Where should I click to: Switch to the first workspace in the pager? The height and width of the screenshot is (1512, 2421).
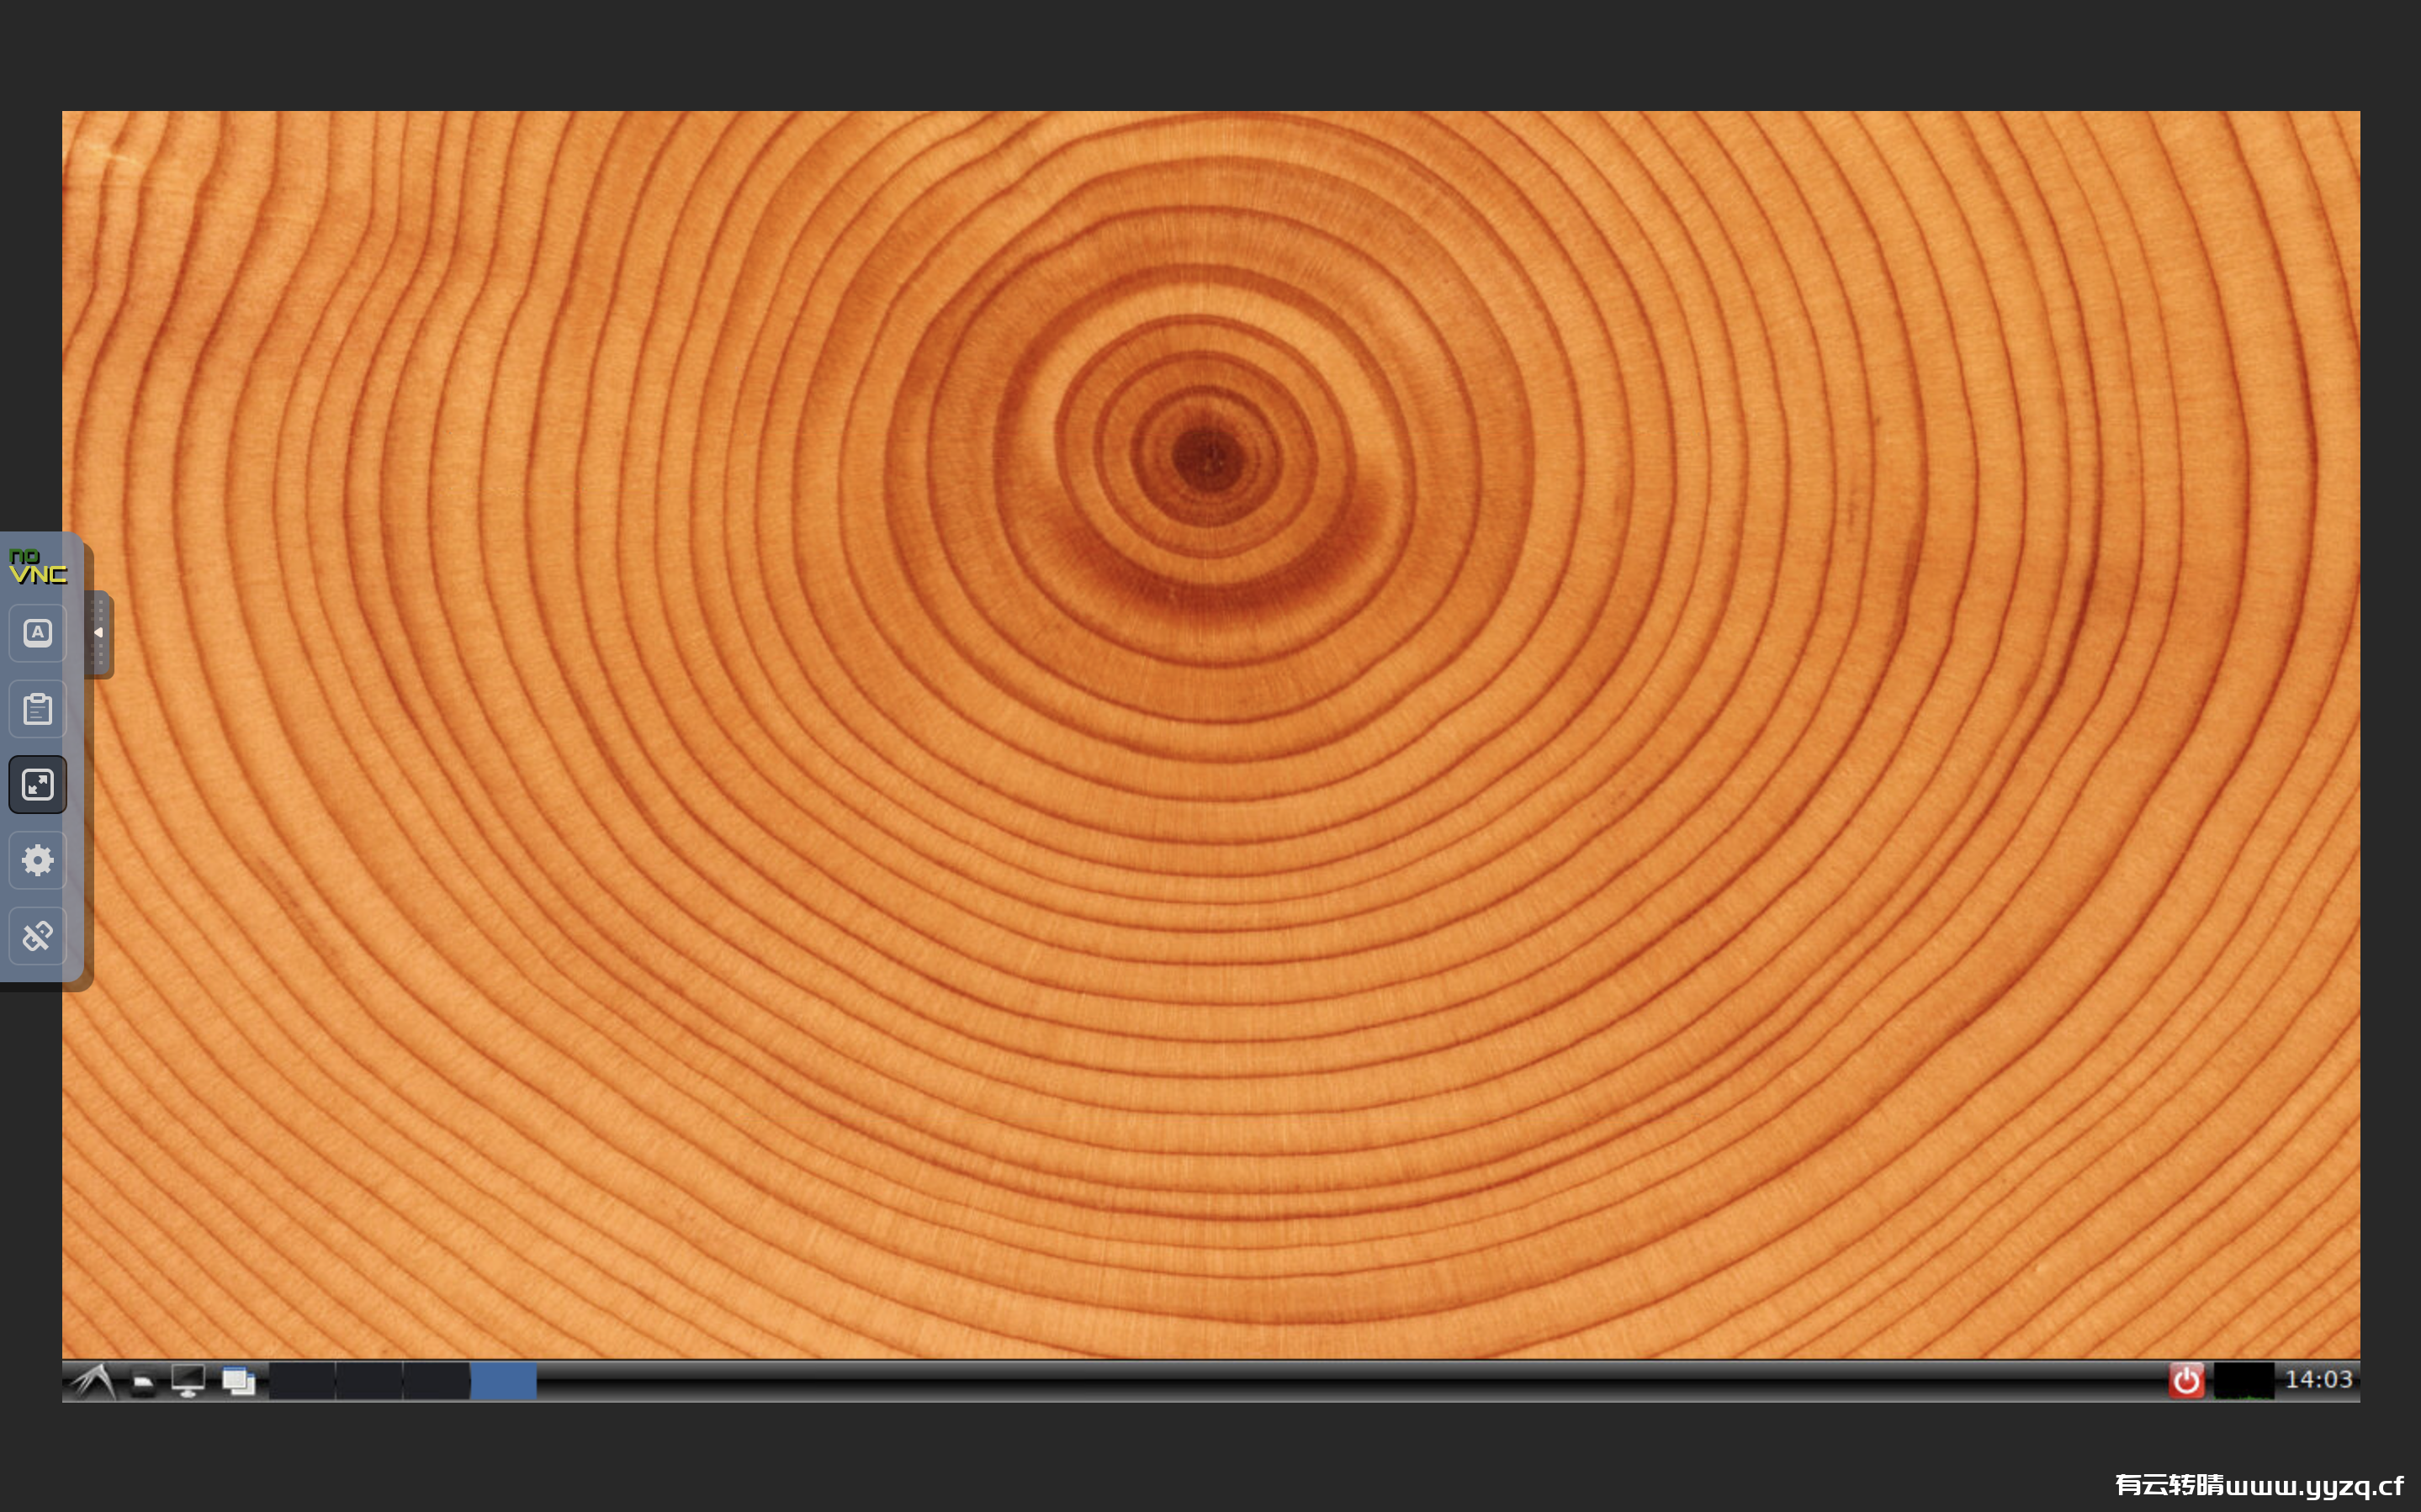point(301,1381)
